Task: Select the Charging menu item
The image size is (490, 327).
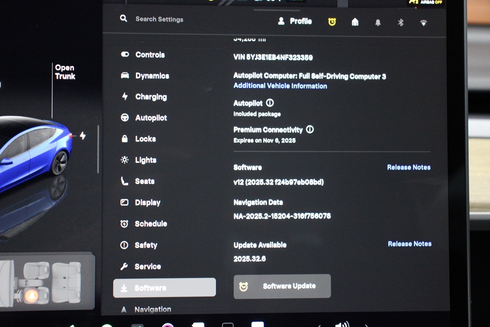Action: point(151,97)
